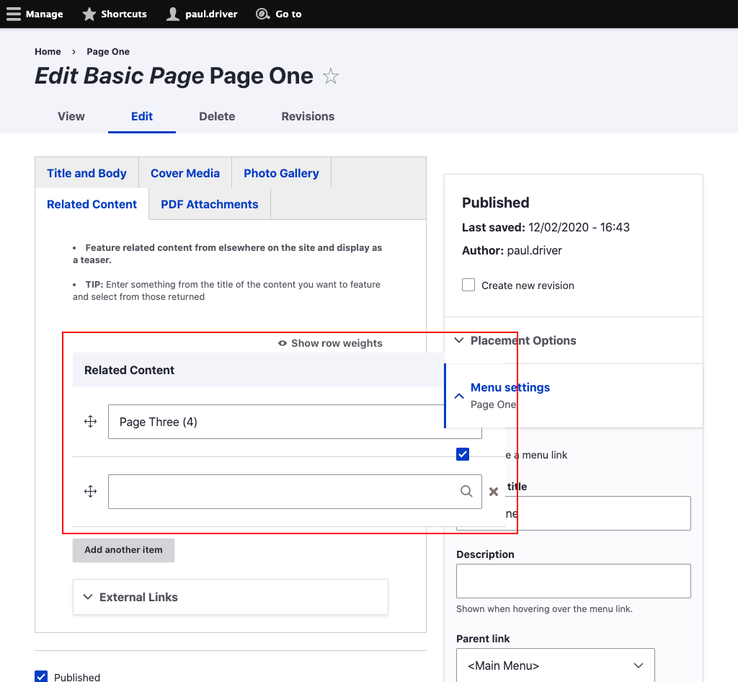Navigate using the Home breadcrumb link
Image resolution: width=738 pixels, height=682 pixels.
point(48,51)
